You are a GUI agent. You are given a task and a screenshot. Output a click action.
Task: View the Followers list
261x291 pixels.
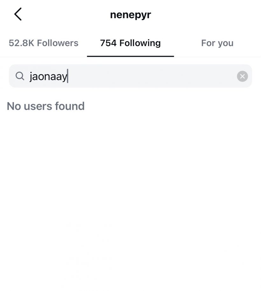(x=44, y=43)
